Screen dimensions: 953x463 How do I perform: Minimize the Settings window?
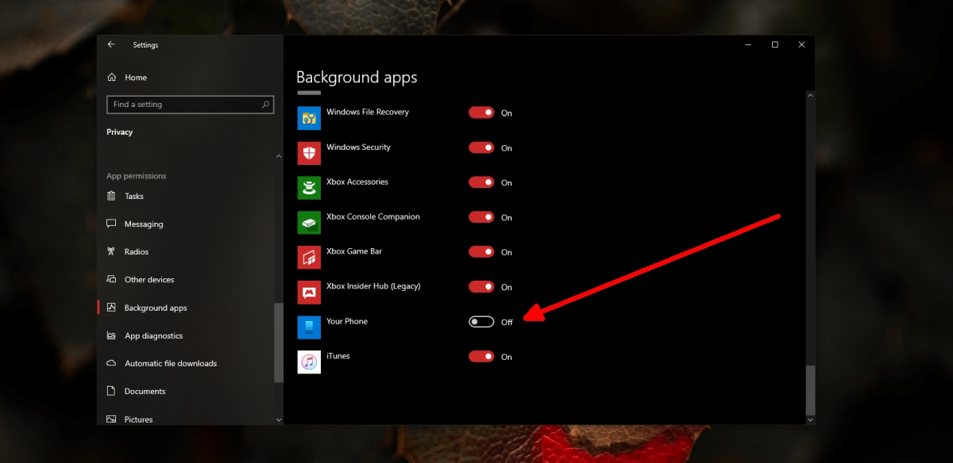click(747, 45)
